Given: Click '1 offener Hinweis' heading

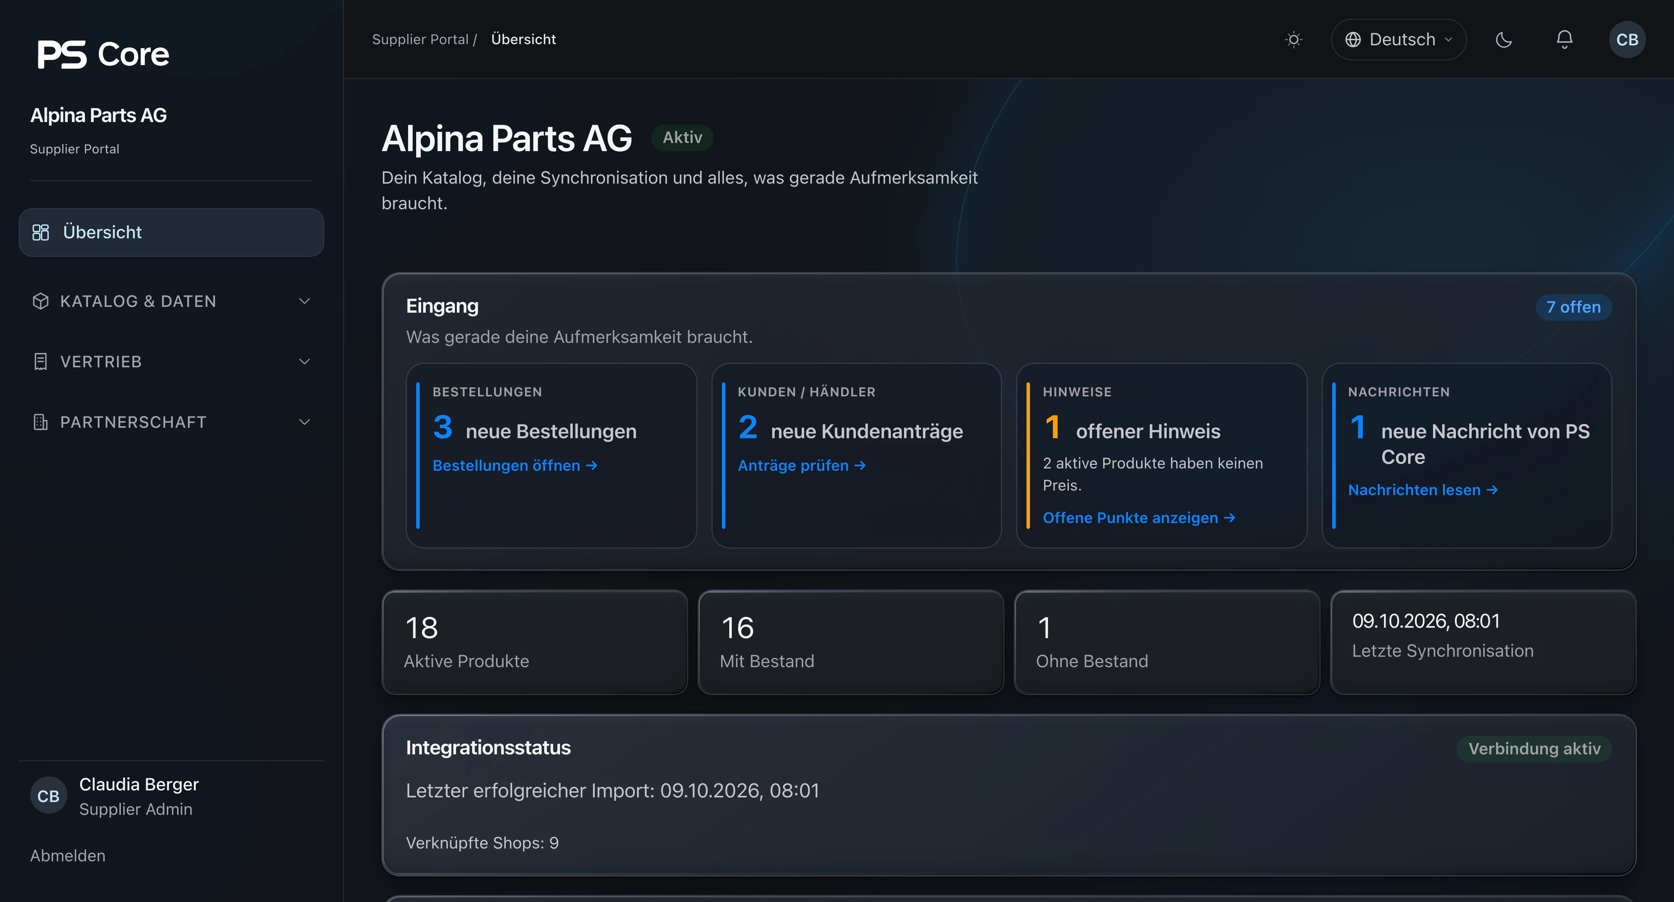Looking at the screenshot, I should [x=1132, y=428].
